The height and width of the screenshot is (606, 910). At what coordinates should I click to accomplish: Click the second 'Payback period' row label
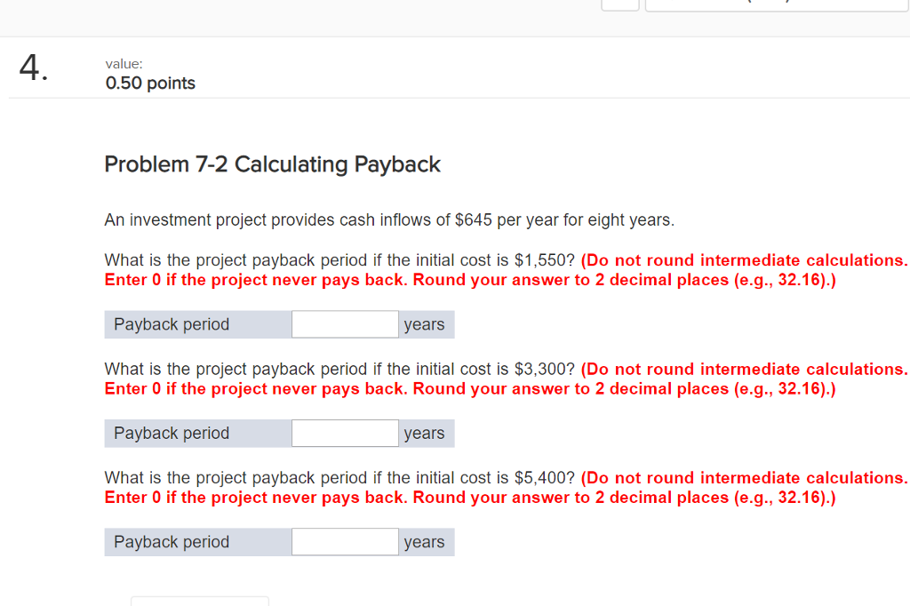click(x=172, y=433)
